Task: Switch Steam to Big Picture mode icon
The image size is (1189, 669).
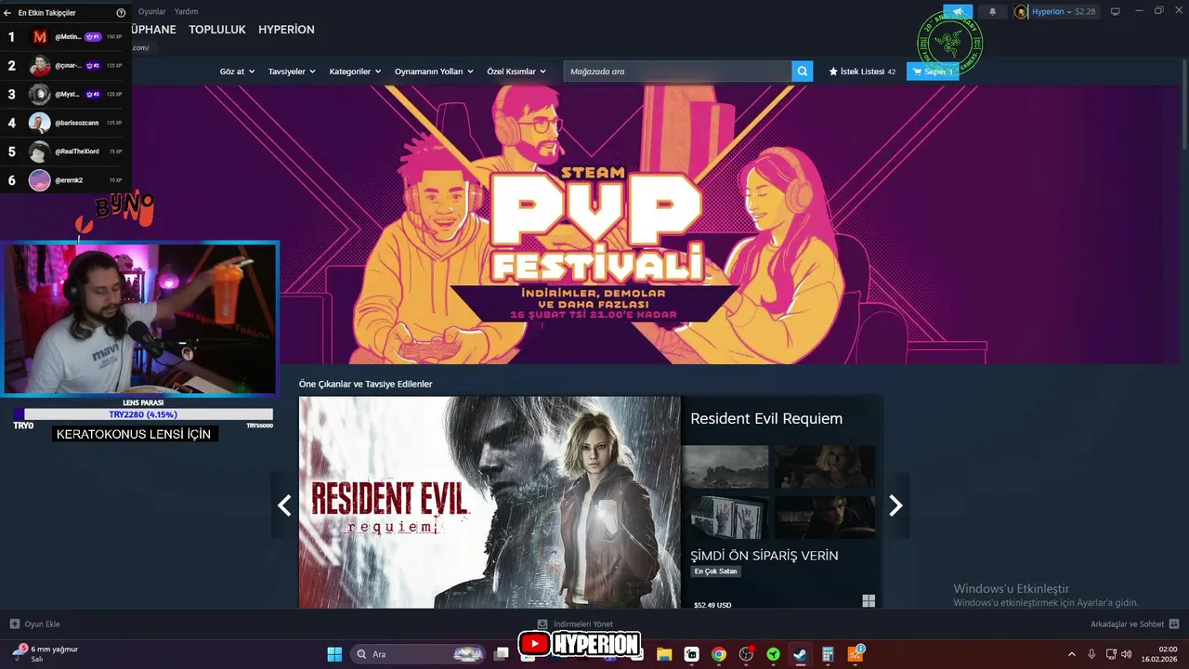Action: pyautogui.click(x=1116, y=11)
